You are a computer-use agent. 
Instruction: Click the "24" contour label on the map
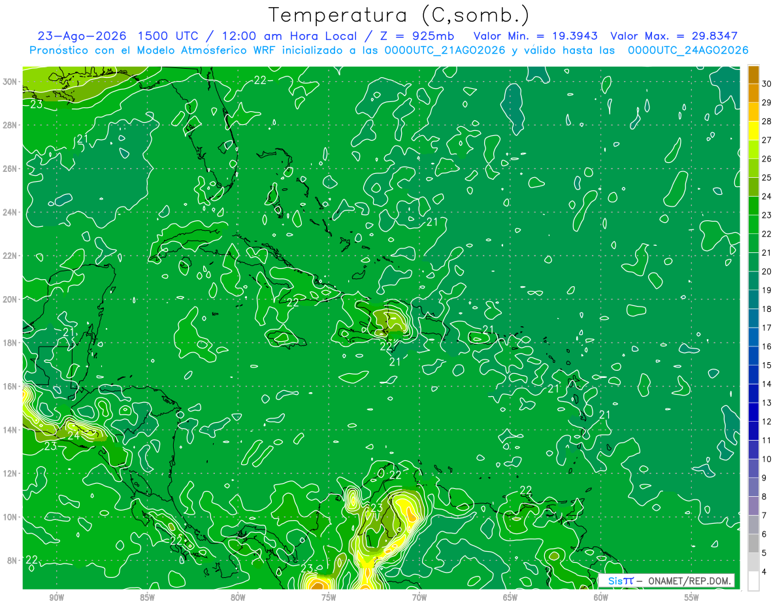[73, 435]
